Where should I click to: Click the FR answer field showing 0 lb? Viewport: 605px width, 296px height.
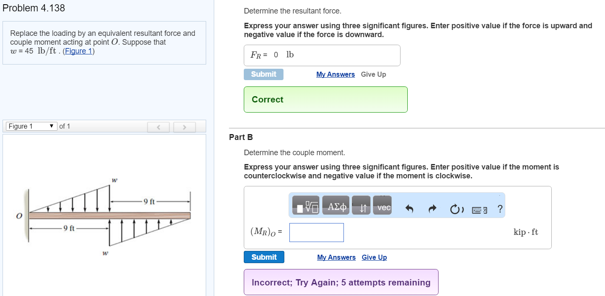pos(322,55)
